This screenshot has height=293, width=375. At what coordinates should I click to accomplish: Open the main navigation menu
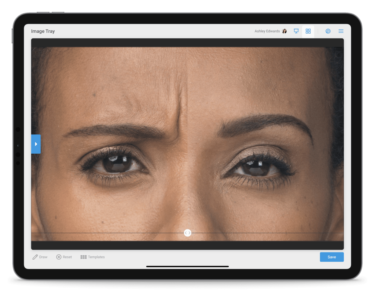click(x=341, y=31)
